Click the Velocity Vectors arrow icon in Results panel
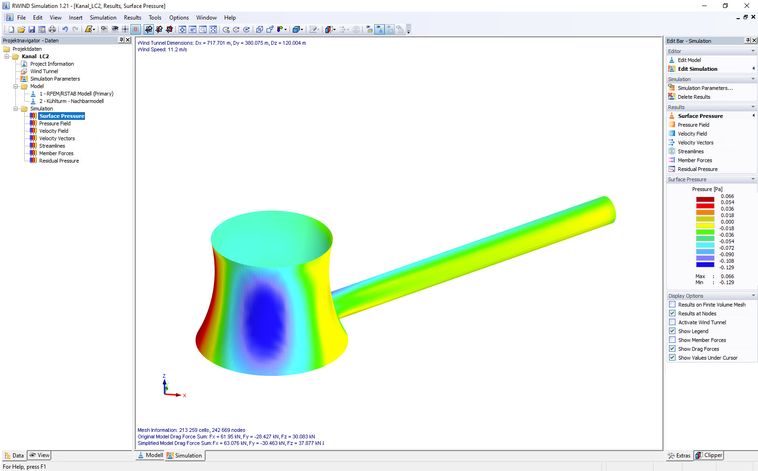The height and width of the screenshot is (471, 758). pyautogui.click(x=672, y=143)
